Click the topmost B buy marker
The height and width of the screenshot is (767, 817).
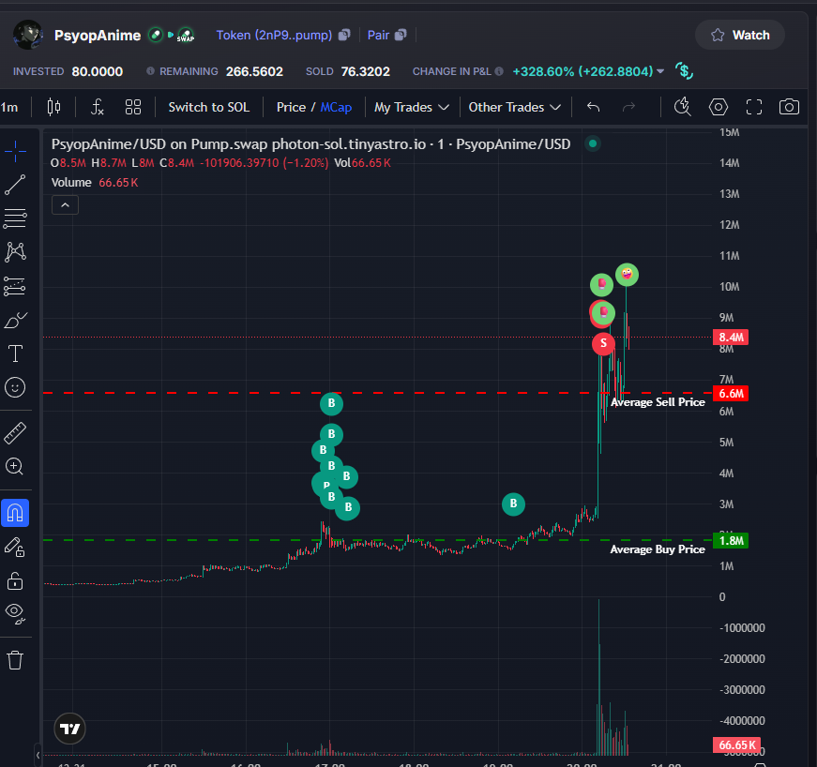(331, 403)
